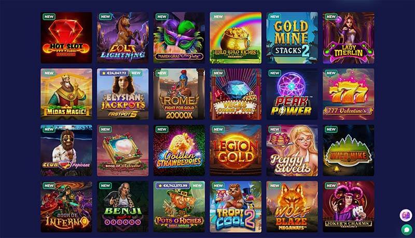Click the purple gift box icon
Viewport: 415px width, 238px height.
[406, 215]
